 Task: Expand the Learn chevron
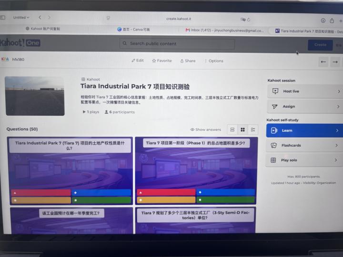[x=337, y=130]
